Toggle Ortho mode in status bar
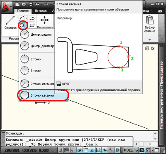 (73, 150)
